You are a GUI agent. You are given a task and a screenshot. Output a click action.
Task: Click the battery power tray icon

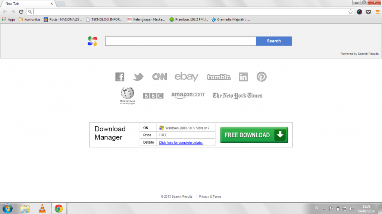(338, 209)
